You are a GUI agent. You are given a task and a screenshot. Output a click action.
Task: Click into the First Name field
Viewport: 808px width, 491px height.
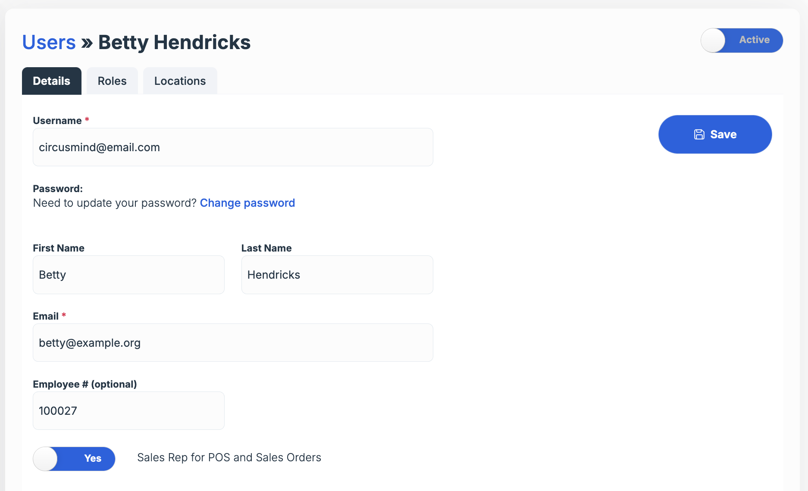(x=128, y=275)
